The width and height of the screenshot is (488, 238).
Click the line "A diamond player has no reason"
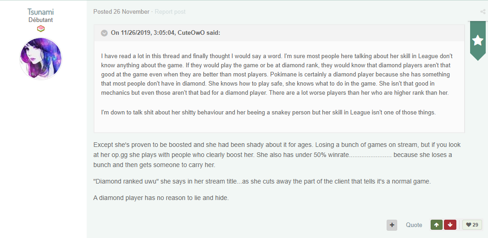click(161, 198)
